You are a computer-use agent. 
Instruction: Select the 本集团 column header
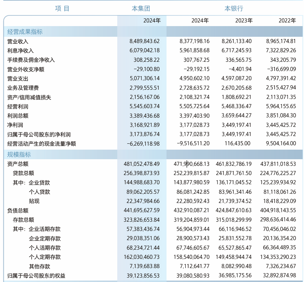click(x=141, y=8)
